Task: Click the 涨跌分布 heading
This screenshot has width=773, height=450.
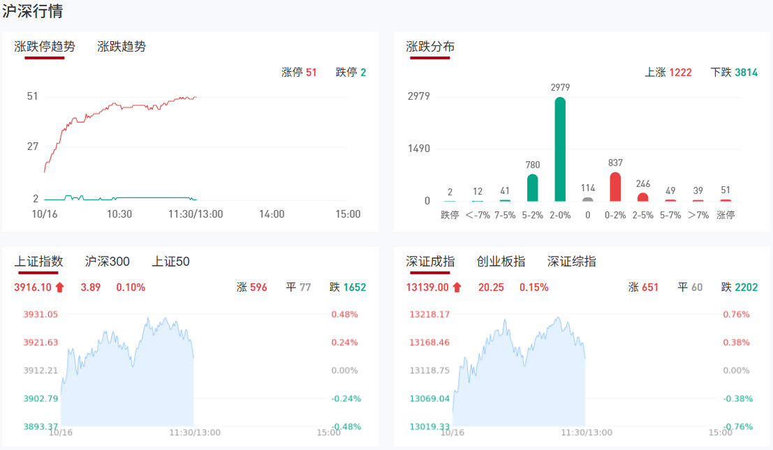Action: click(x=430, y=47)
